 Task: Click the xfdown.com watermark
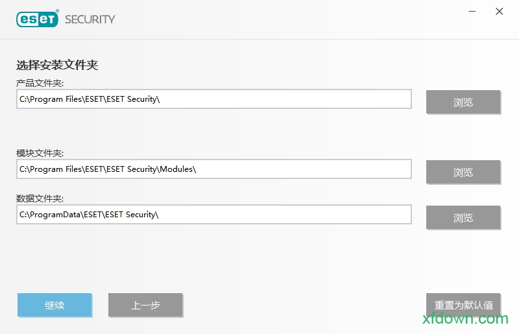click(x=465, y=319)
